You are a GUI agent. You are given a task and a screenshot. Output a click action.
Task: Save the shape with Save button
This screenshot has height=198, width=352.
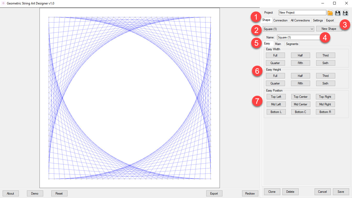tap(341, 192)
